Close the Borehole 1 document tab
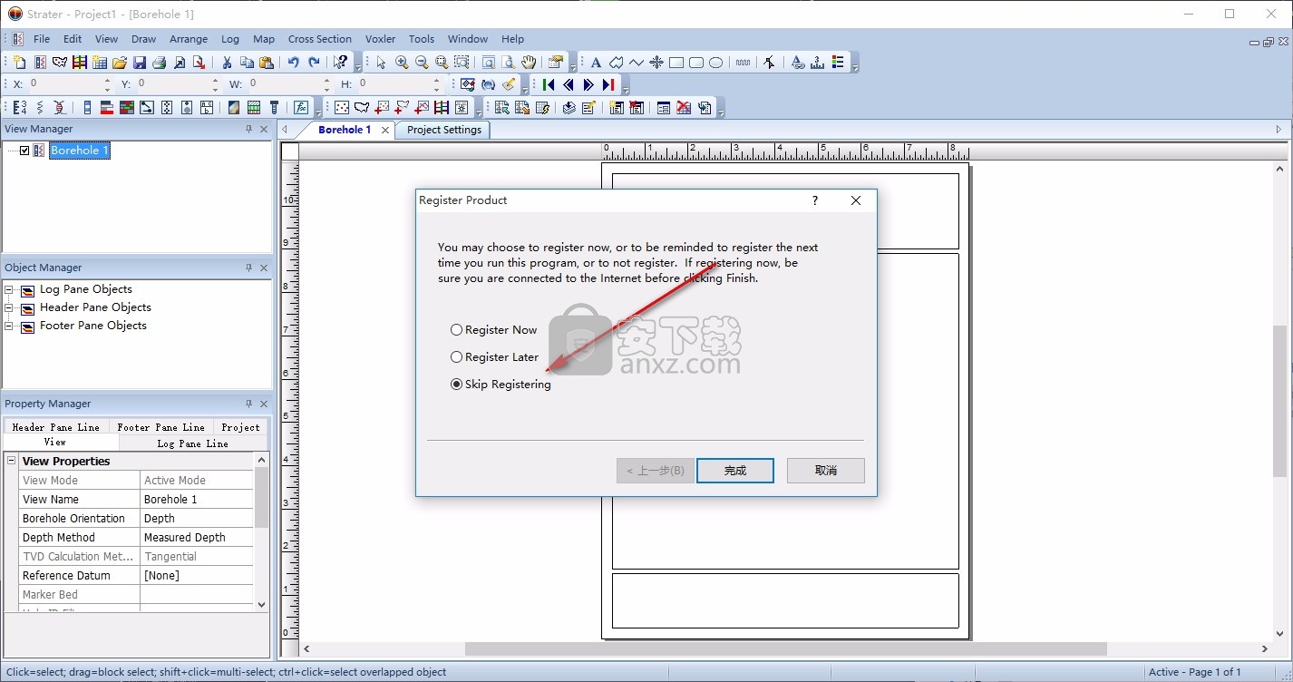The width and height of the screenshot is (1293, 682). pos(385,131)
